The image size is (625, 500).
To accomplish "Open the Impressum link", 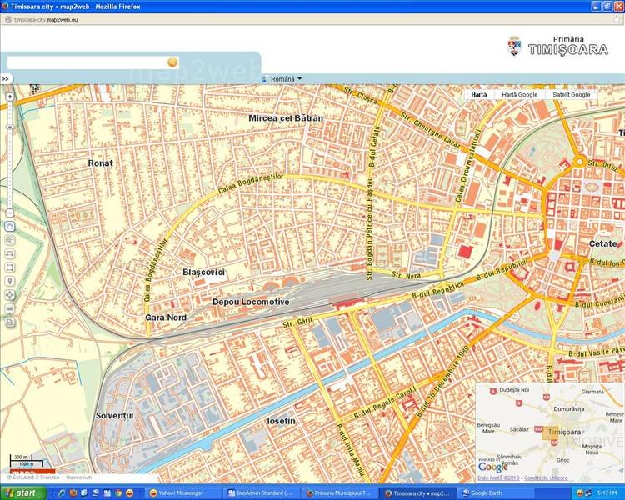I will coord(78,477).
